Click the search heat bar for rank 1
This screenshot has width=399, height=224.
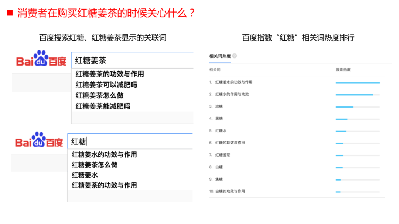[x=357, y=83]
